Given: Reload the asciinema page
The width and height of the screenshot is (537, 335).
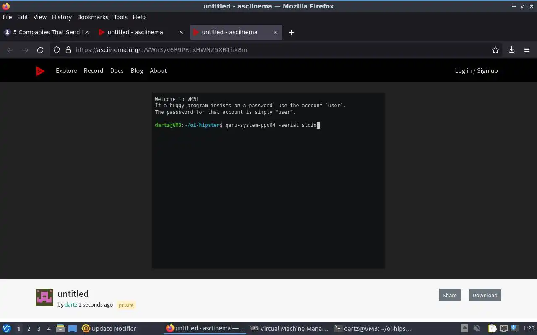Looking at the screenshot, I should click(x=40, y=50).
